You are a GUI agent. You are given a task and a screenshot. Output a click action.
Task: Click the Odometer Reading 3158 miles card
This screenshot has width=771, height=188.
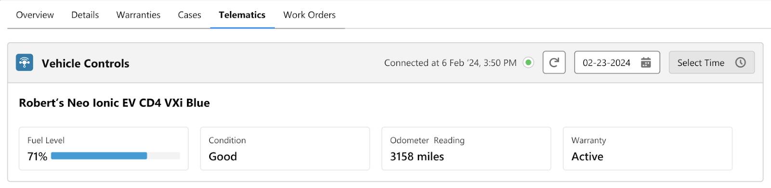pyautogui.click(x=466, y=149)
